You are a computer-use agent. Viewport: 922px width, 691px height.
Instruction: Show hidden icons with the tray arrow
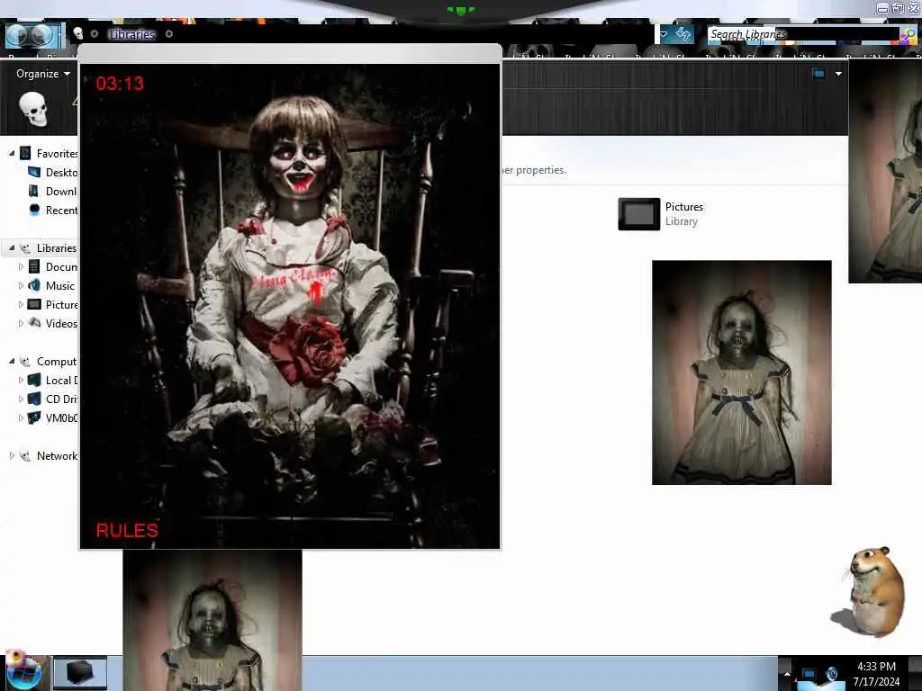787,673
